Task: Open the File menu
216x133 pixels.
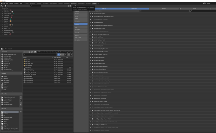Action: point(4,3)
